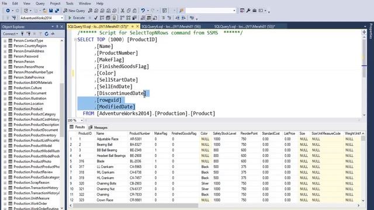374x210 pixels.
Task: Click the Copy icon in toolbar
Action: point(129,10)
